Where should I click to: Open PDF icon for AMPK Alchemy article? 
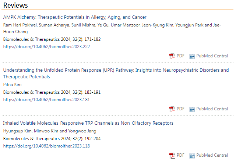click(172, 56)
